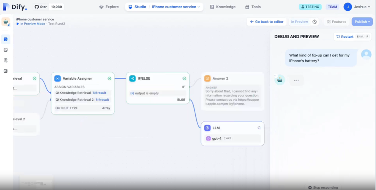Click Knowledge Retrieval result variable row
The image size is (376, 190).
pos(83,93)
